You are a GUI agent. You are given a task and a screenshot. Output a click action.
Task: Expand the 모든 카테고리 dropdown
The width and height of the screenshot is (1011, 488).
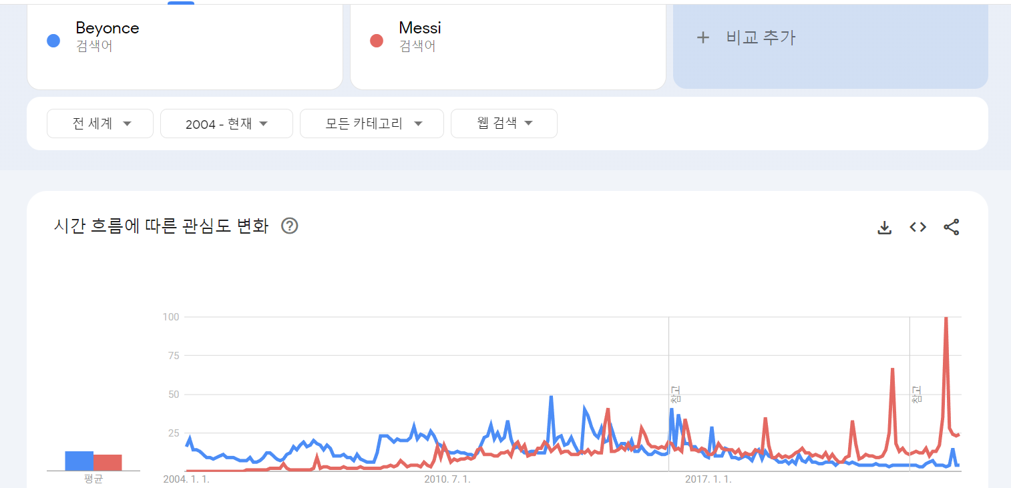(372, 124)
